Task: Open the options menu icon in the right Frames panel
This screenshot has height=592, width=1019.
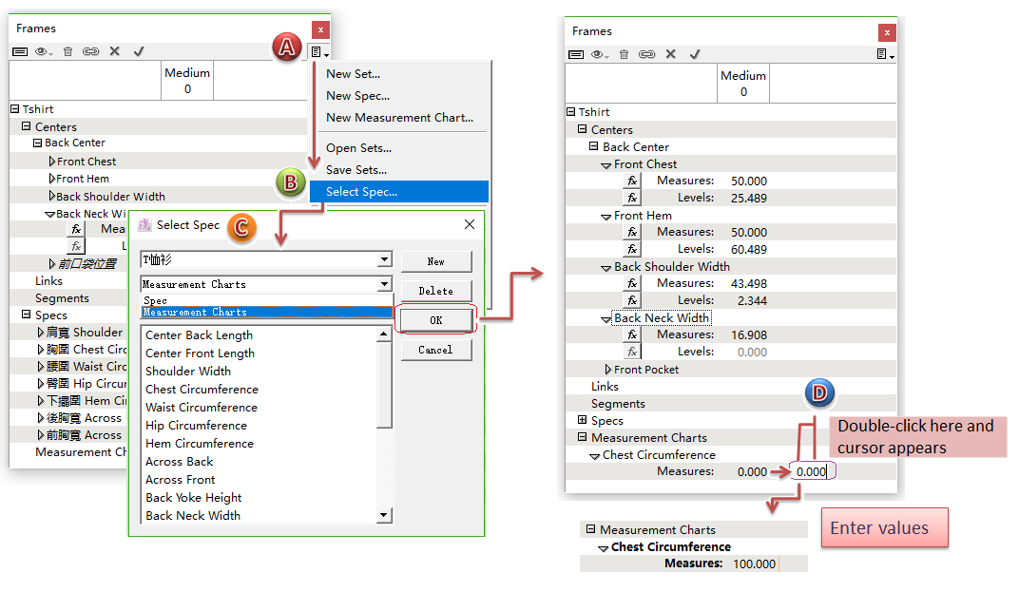Action: tap(885, 55)
